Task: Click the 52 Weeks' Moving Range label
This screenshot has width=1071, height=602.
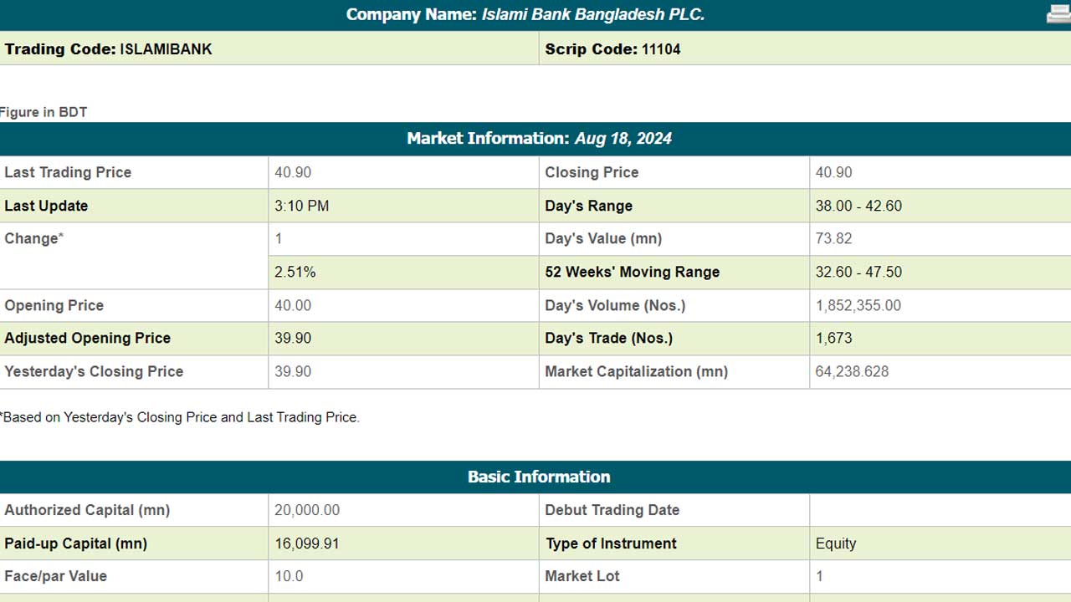Action: (x=632, y=272)
